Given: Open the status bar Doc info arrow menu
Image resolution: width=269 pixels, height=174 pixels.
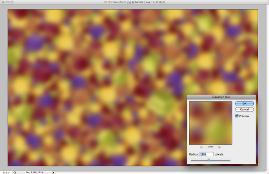Looking at the screenshot, I should tap(53, 172).
